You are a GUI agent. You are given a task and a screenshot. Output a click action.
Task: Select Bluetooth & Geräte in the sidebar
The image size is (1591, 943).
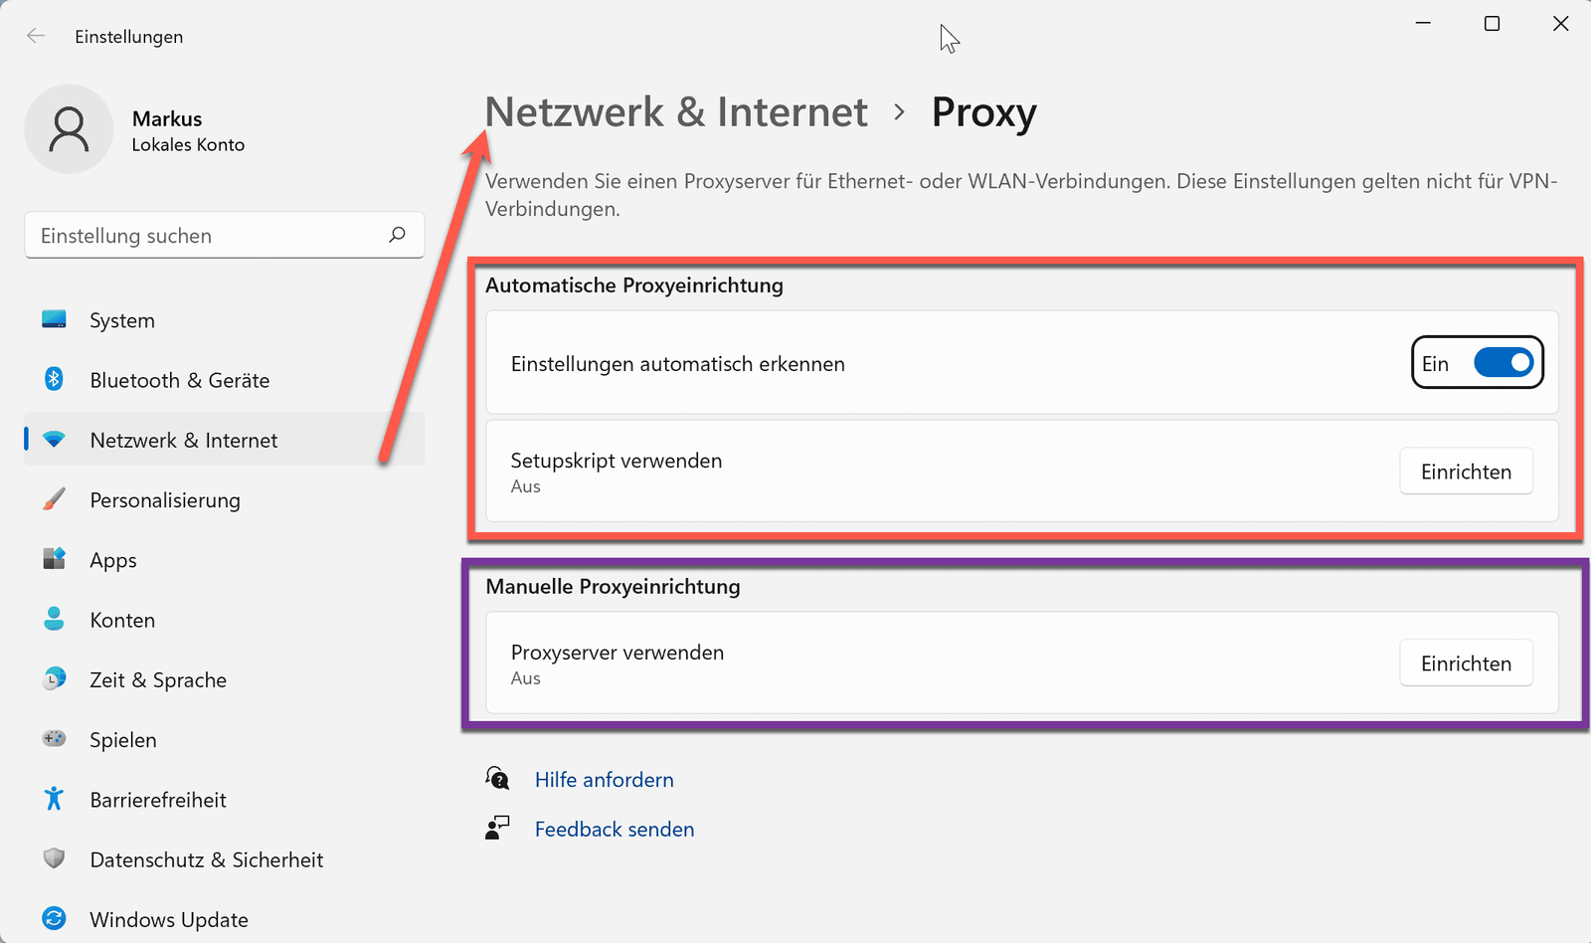(x=179, y=379)
